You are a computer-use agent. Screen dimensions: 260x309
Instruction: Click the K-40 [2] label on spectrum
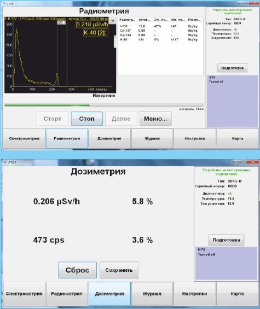[95, 32]
